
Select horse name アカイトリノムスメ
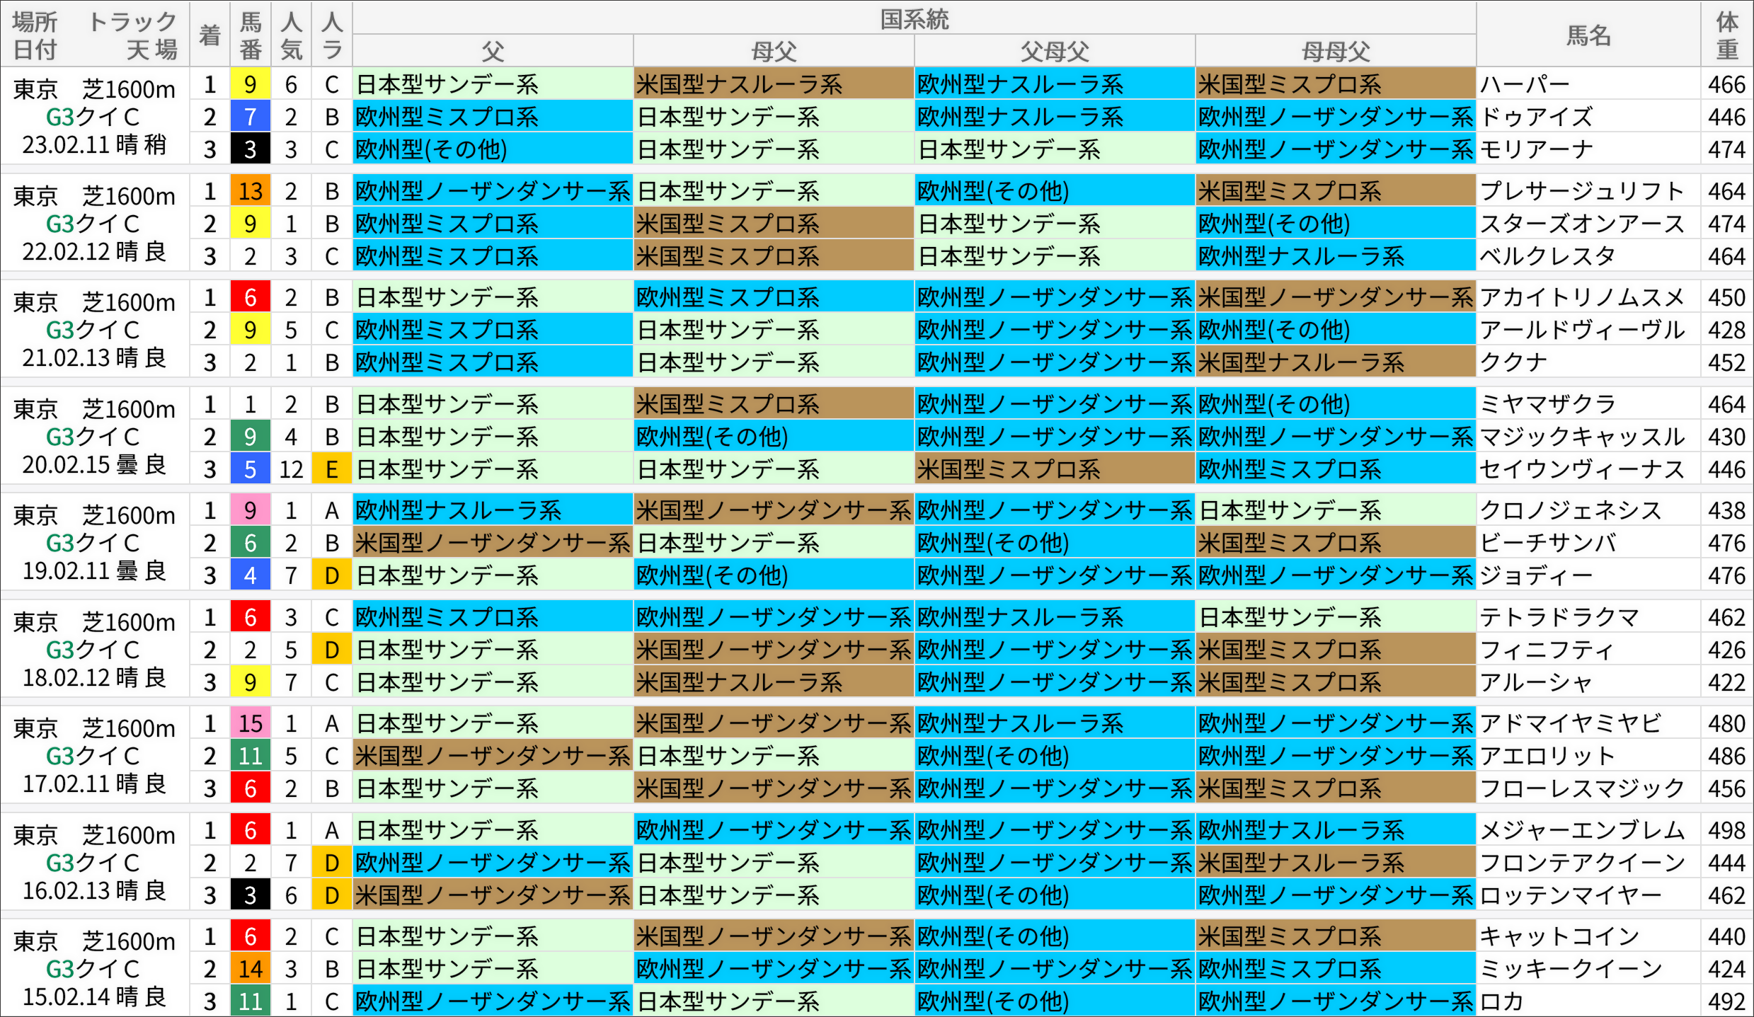click(x=1581, y=297)
